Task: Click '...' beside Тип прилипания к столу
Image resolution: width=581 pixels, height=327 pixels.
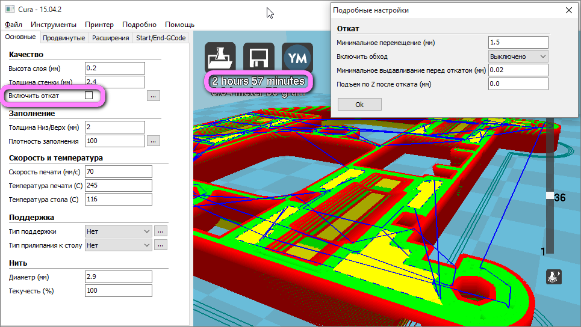Action: coord(160,245)
